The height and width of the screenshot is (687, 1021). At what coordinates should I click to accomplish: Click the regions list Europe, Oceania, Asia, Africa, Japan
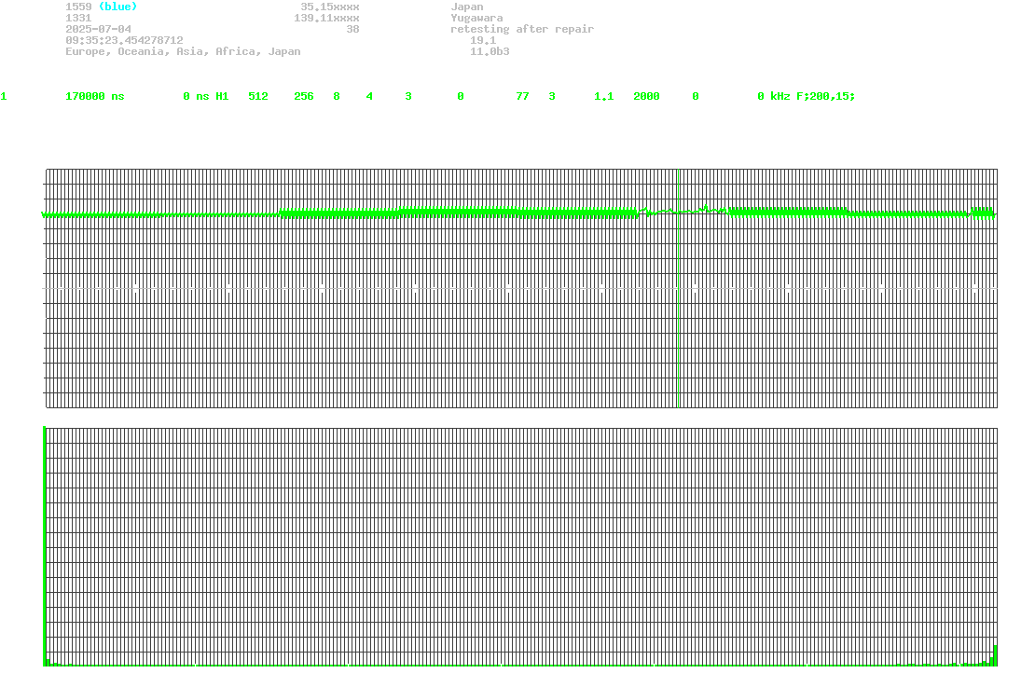183,51
